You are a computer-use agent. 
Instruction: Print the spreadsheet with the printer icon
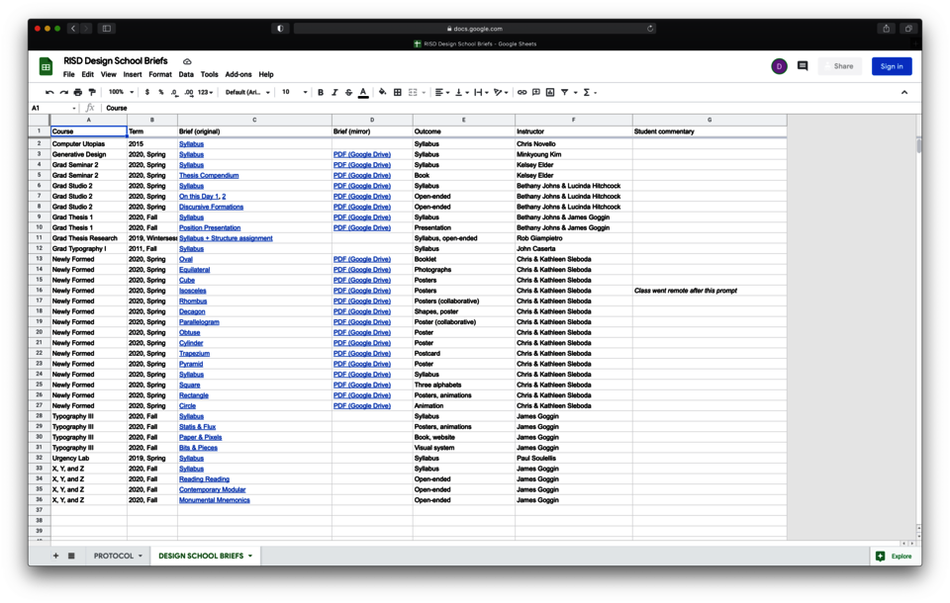coord(77,92)
